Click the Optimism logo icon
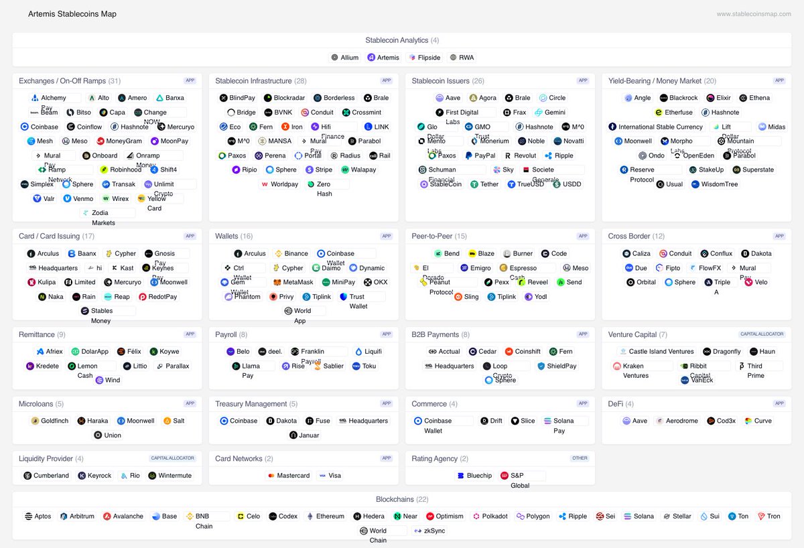The image size is (804, 548). tap(430, 517)
